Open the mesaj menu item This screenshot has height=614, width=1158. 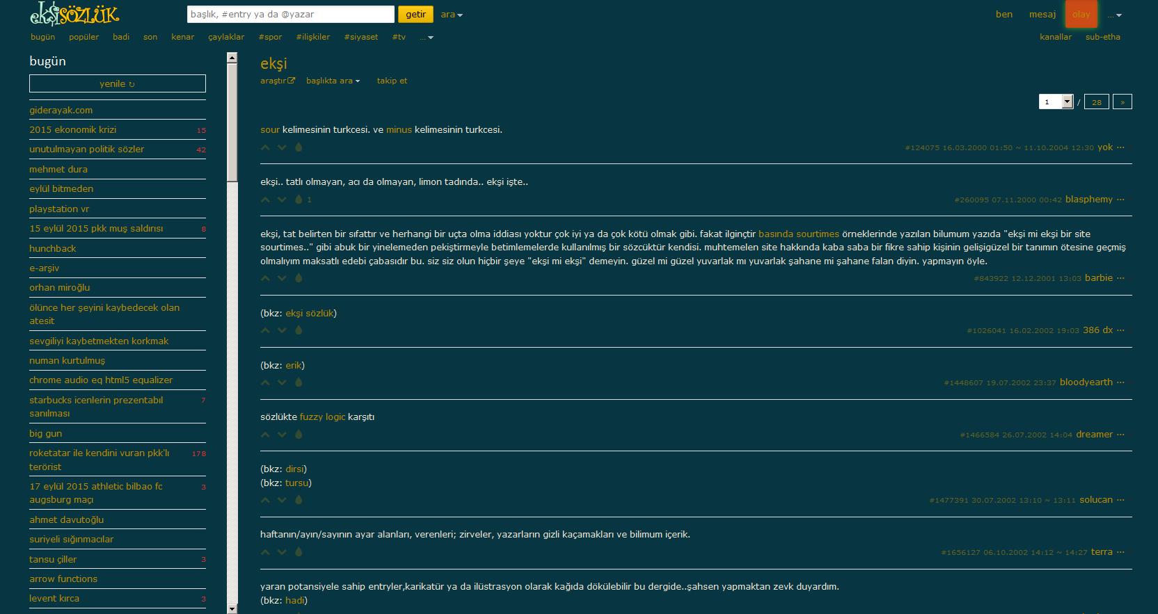pos(1042,15)
